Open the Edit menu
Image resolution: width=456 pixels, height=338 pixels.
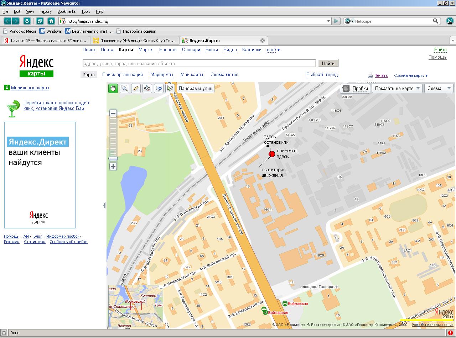click(17, 11)
